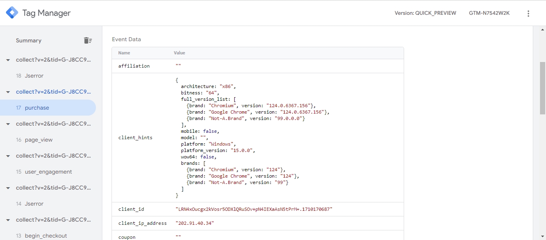Select event 14 Jserror
546x240 pixels.
pos(48,204)
